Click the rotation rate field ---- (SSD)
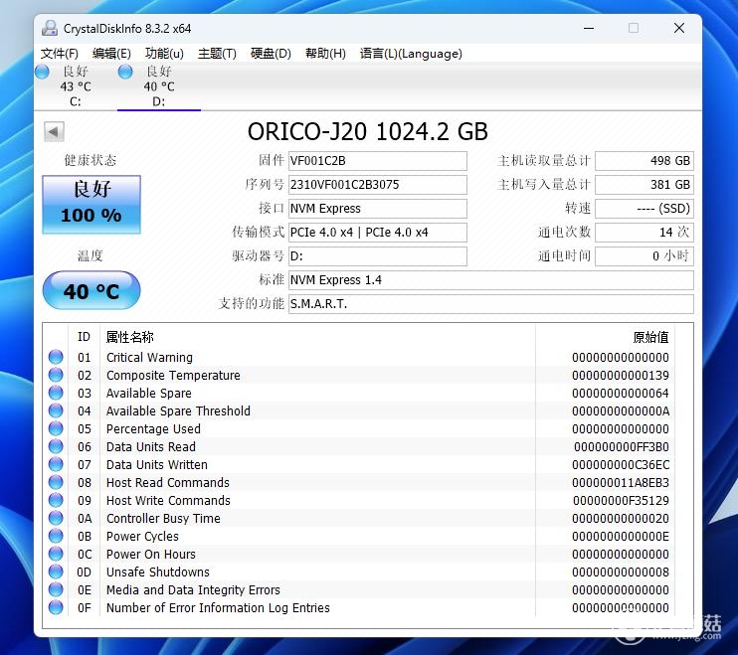Image resolution: width=738 pixels, height=655 pixels. (645, 209)
